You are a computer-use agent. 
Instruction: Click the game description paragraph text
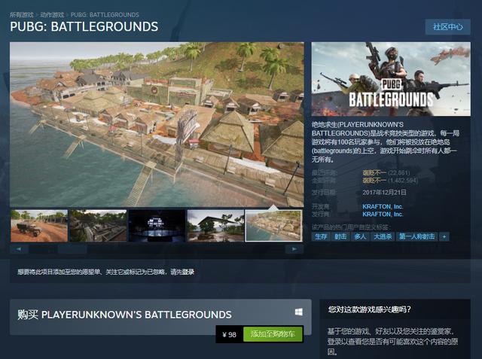tap(385, 142)
